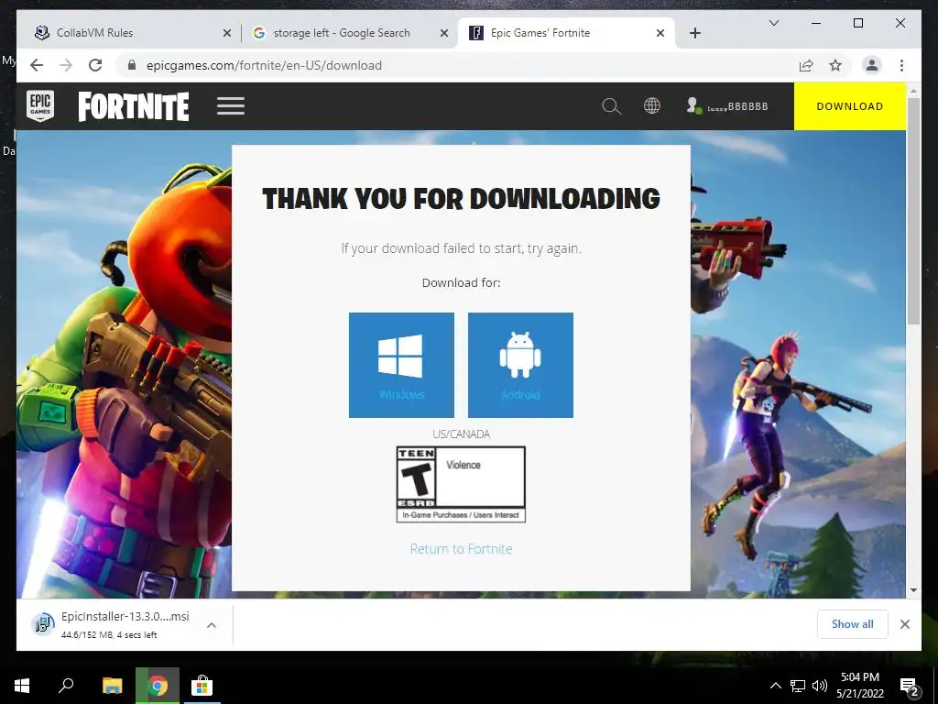The image size is (938, 704).
Task: Open the tab search dropdown arrow
Action: 773,23
